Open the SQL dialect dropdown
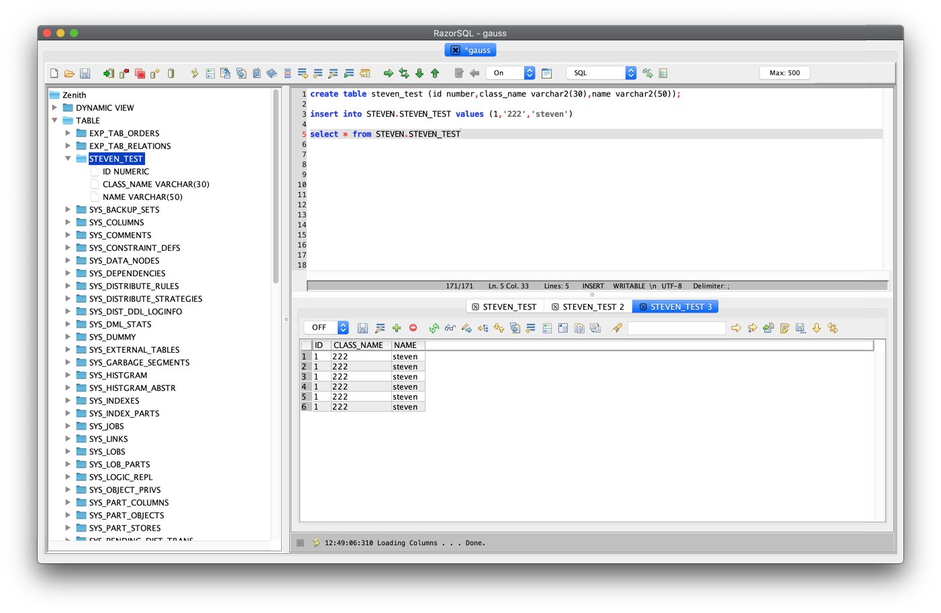The image size is (941, 613). [601, 72]
